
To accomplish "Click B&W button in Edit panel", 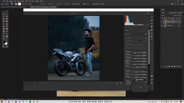I will pos(145,30).
